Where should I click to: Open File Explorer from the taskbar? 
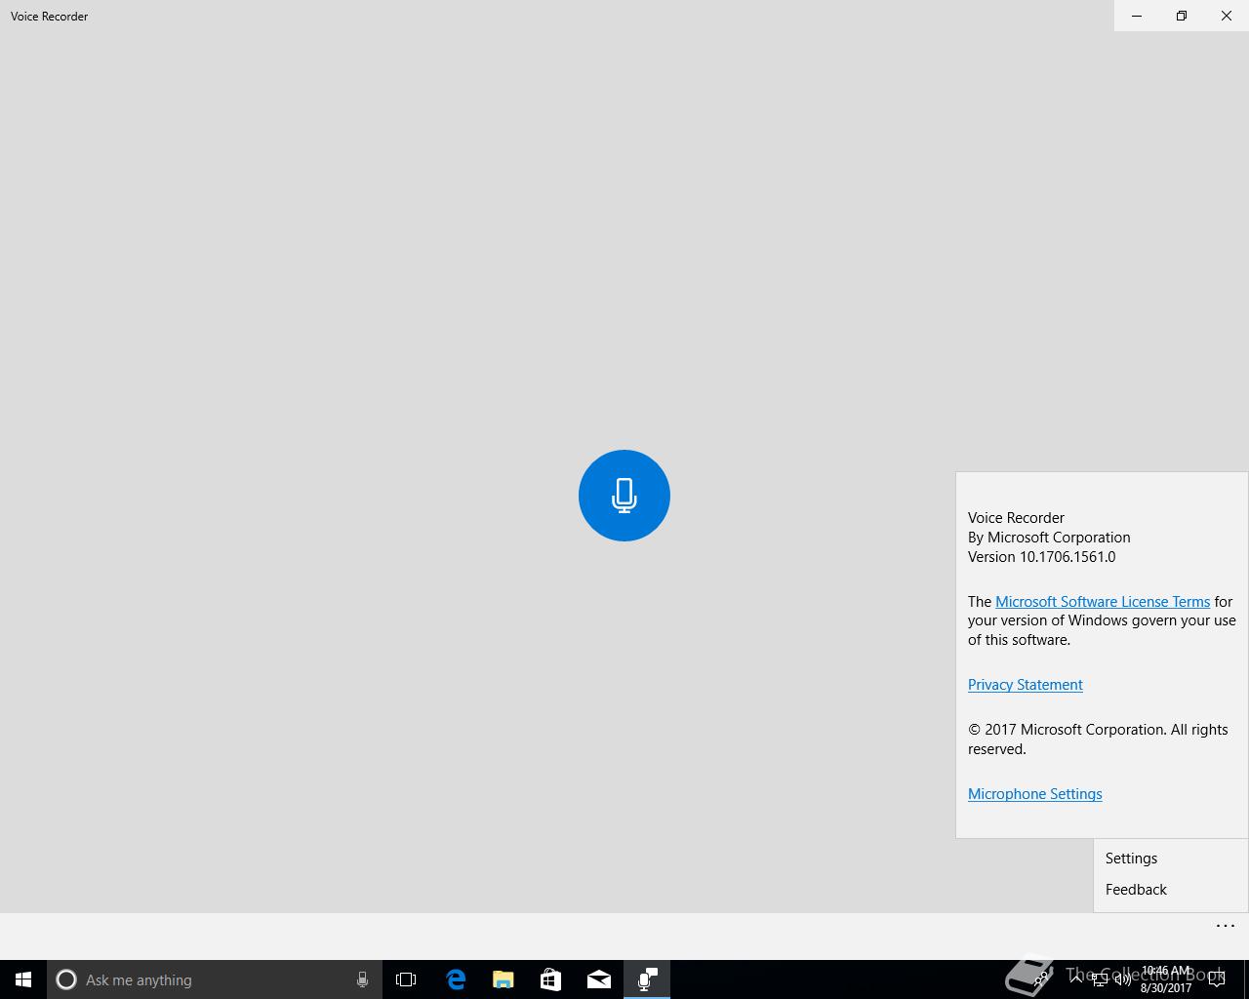[504, 979]
